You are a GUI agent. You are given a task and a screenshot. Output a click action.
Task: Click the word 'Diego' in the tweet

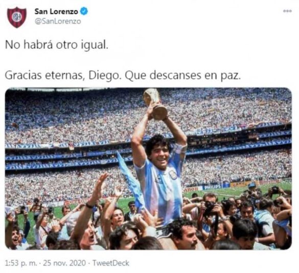[105, 76]
